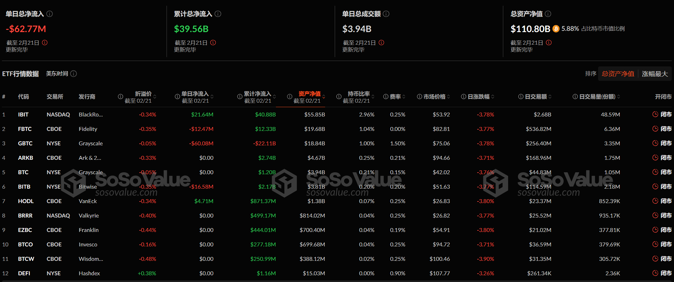The height and width of the screenshot is (282, 674).
Task: Sort by 日交易额 column header
Action: [536, 97]
